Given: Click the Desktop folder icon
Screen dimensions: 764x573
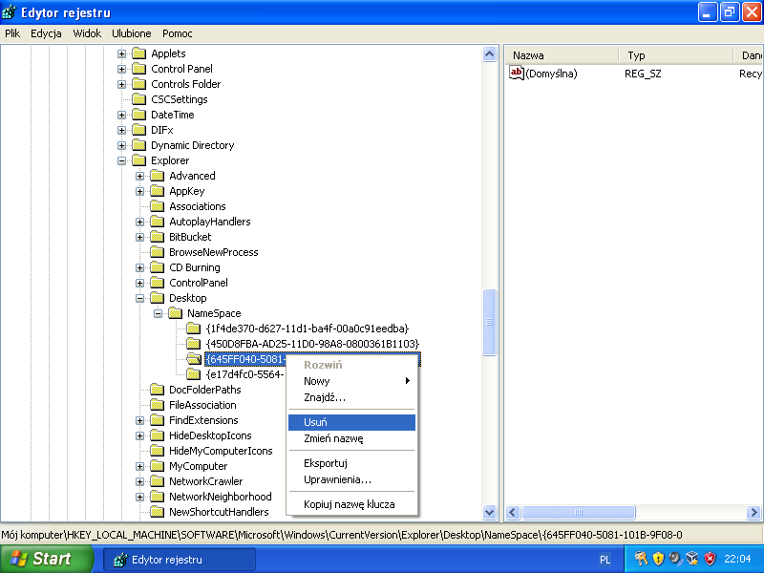Looking at the screenshot, I should point(158,298).
